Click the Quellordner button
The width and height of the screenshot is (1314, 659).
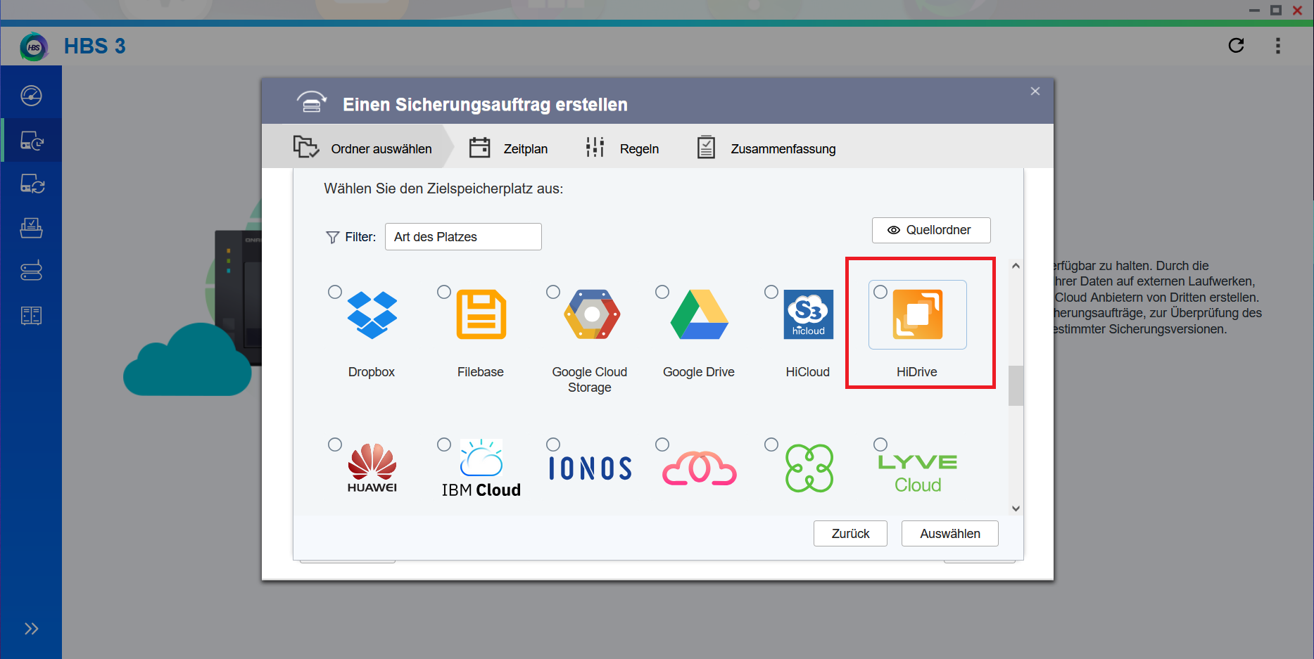point(931,230)
